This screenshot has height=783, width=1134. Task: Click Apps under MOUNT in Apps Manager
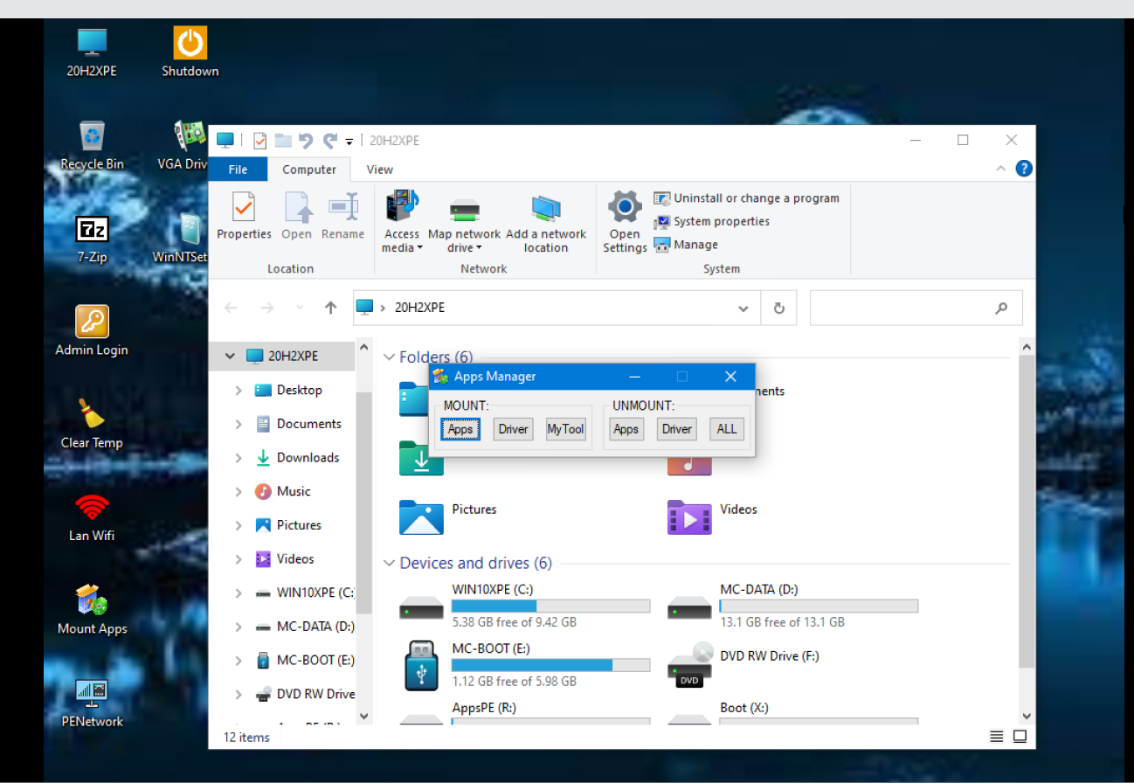click(460, 429)
